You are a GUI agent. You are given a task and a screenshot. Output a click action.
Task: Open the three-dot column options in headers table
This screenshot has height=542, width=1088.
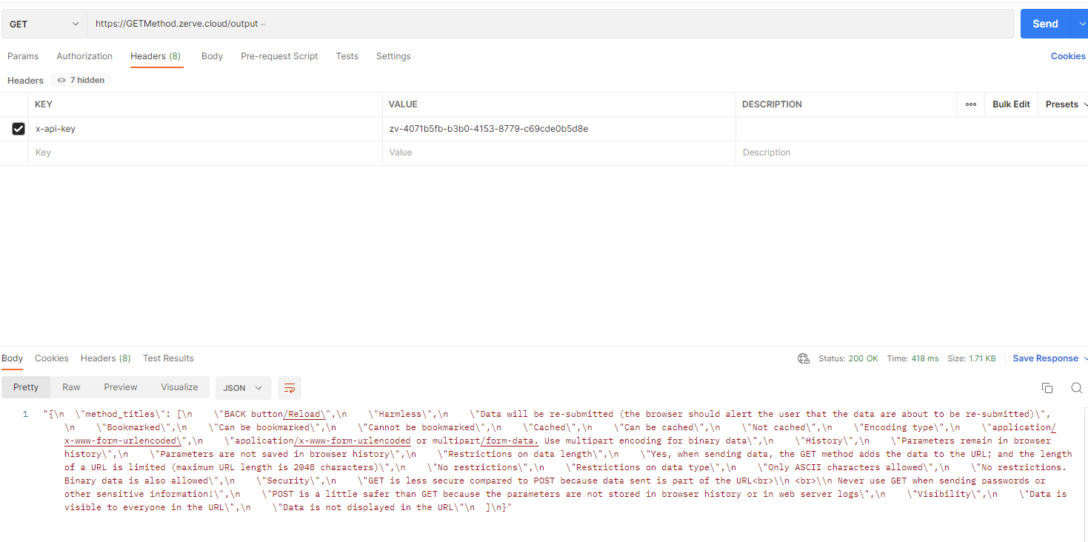pos(970,104)
